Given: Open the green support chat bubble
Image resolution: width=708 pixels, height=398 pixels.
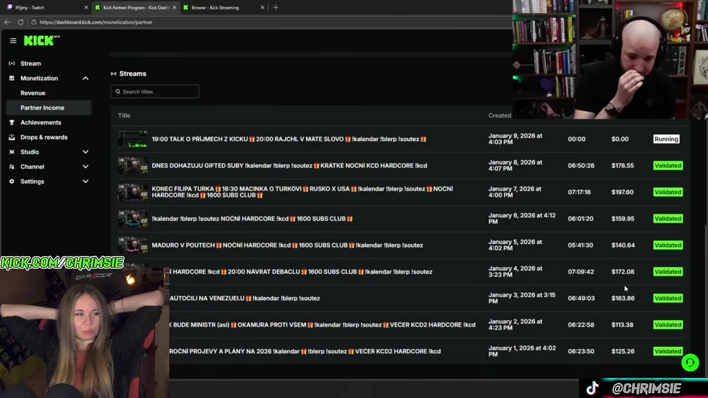Looking at the screenshot, I should coord(690,363).
